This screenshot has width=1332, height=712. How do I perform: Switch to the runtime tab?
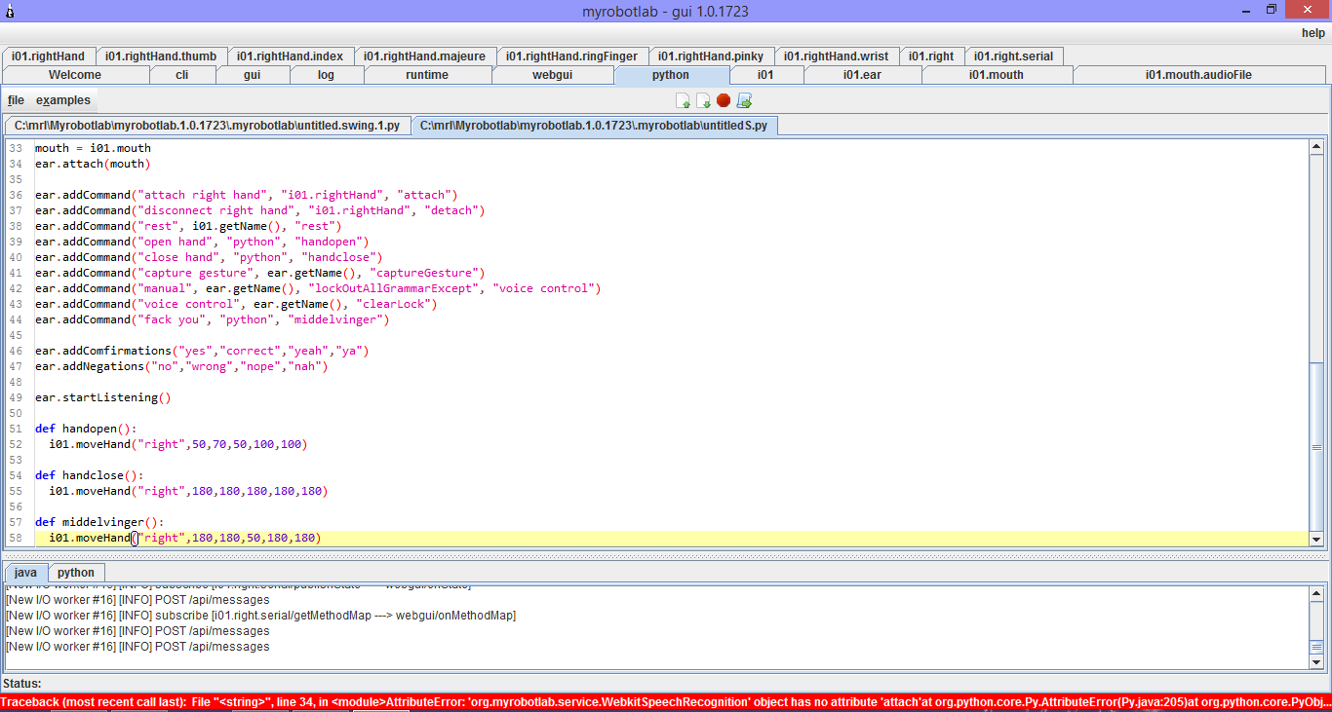click(x=427, y=75)
